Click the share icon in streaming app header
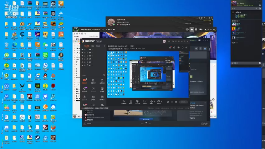 point(186,47)
